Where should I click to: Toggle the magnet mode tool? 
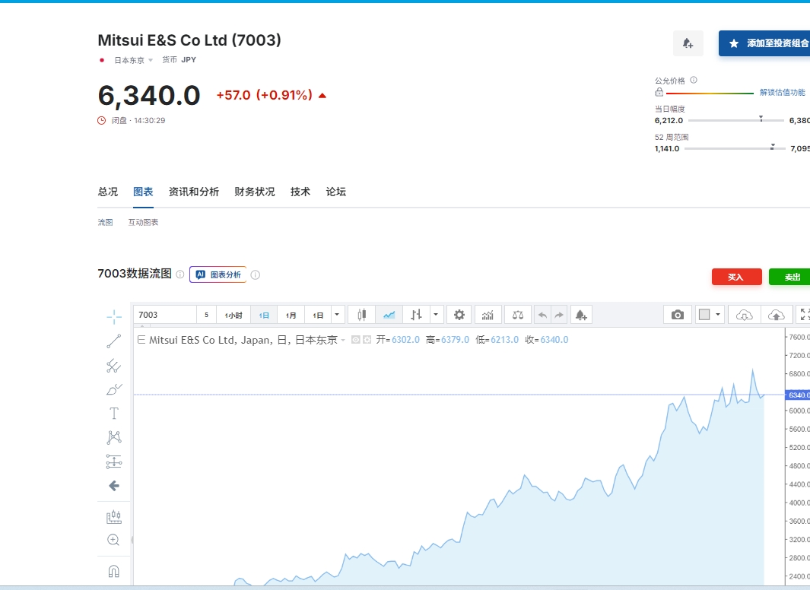113,571
